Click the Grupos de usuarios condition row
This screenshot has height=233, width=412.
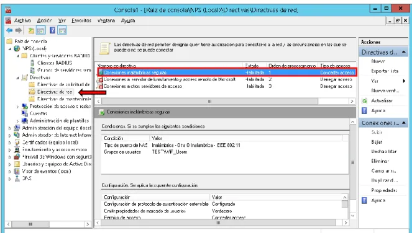225,152
